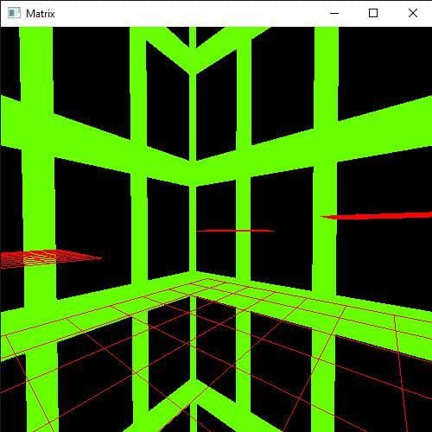This screenshot has height=432, width=432.
Task: Maximize the Matrix window
Action: (373, 13)
